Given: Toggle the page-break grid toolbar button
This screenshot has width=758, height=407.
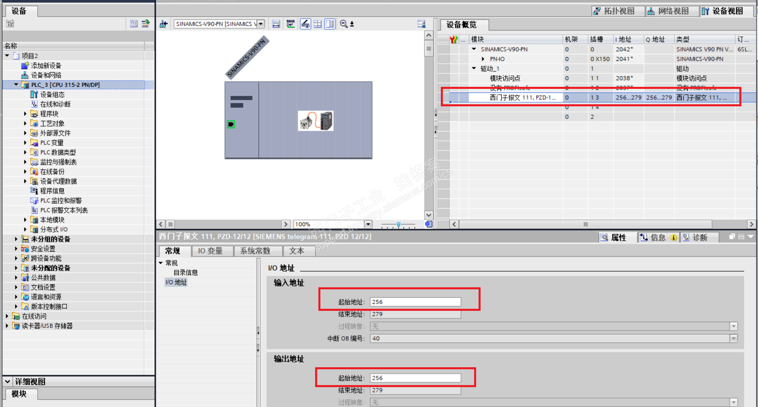Looking at the screenshot, I should click(318, 24).
